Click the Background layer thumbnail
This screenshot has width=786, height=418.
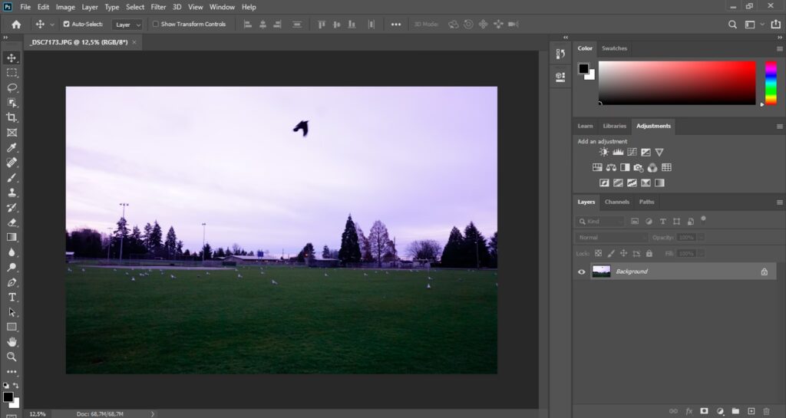[x=602, y=272]
